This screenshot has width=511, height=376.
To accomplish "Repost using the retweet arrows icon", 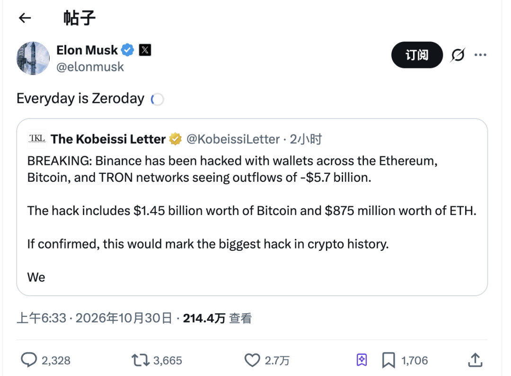I will point(141,360).
